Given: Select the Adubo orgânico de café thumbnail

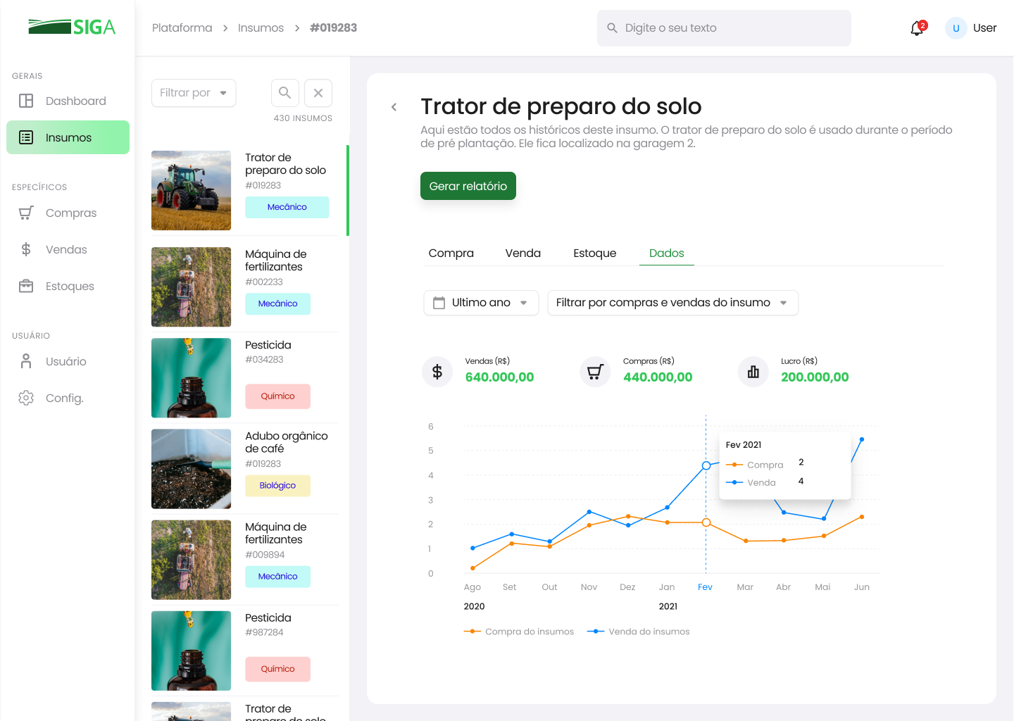Looking at the screenshot, I should [x=191, y=469].
